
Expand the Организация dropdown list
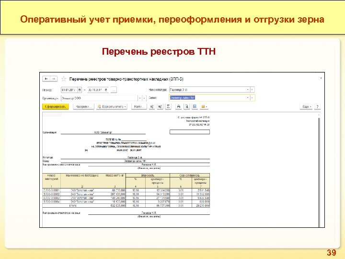pyautogui.click(x=139, y=98)
